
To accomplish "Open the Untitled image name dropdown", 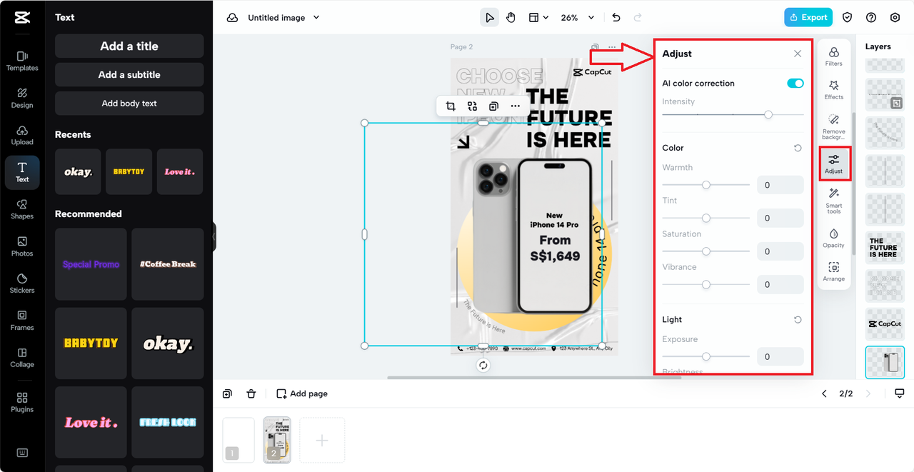I will (x=283, y=18).
